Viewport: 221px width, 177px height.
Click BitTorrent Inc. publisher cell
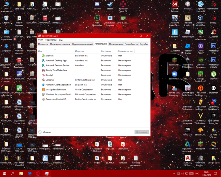(x=81, y=56)
